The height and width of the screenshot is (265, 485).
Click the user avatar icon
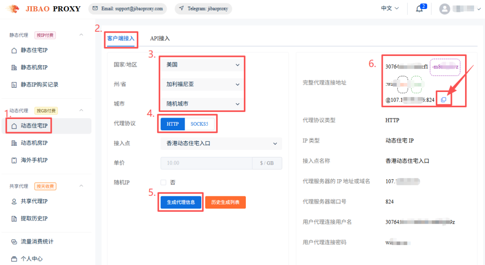tap(445, 9)
